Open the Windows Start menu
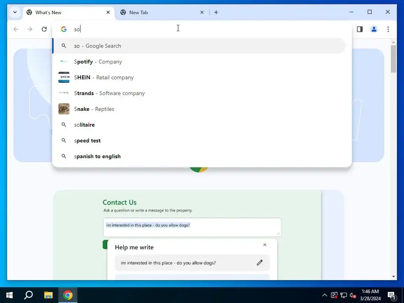The width and height of the screenshot is (404, 303). [9, 295]
